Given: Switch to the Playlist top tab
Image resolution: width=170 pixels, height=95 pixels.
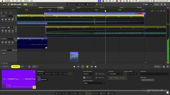Looking at the screenshot, I should (81, 4).
